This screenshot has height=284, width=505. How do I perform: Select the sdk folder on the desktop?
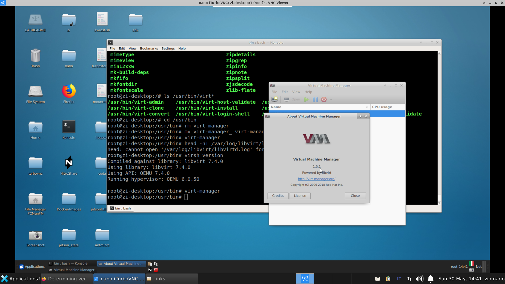click(x=135, y=22)
